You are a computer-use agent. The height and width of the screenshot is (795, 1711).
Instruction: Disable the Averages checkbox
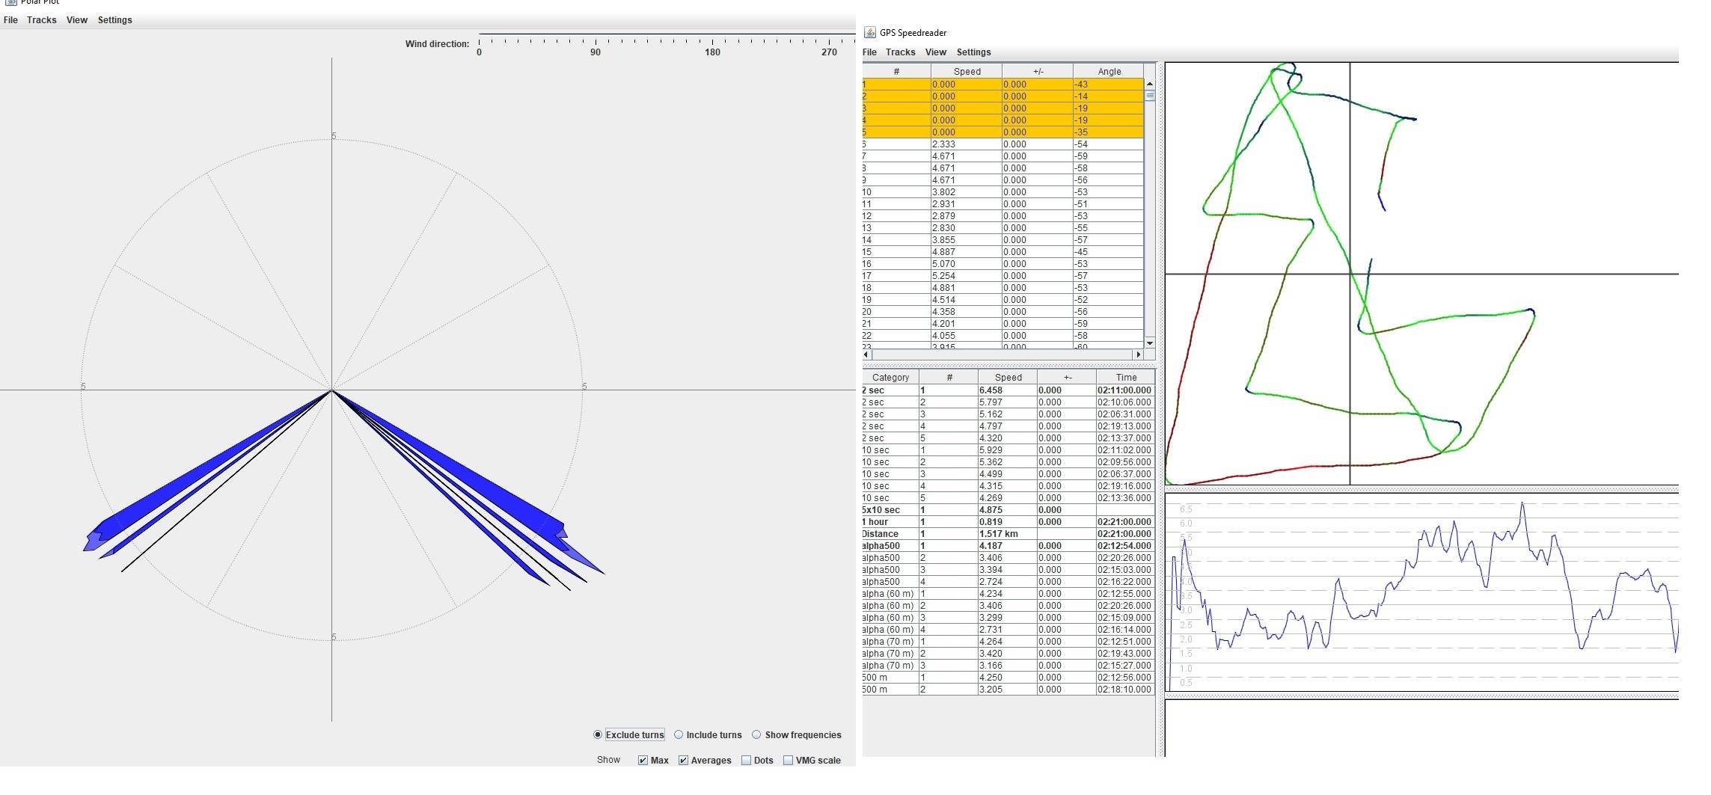click(683, 760)
